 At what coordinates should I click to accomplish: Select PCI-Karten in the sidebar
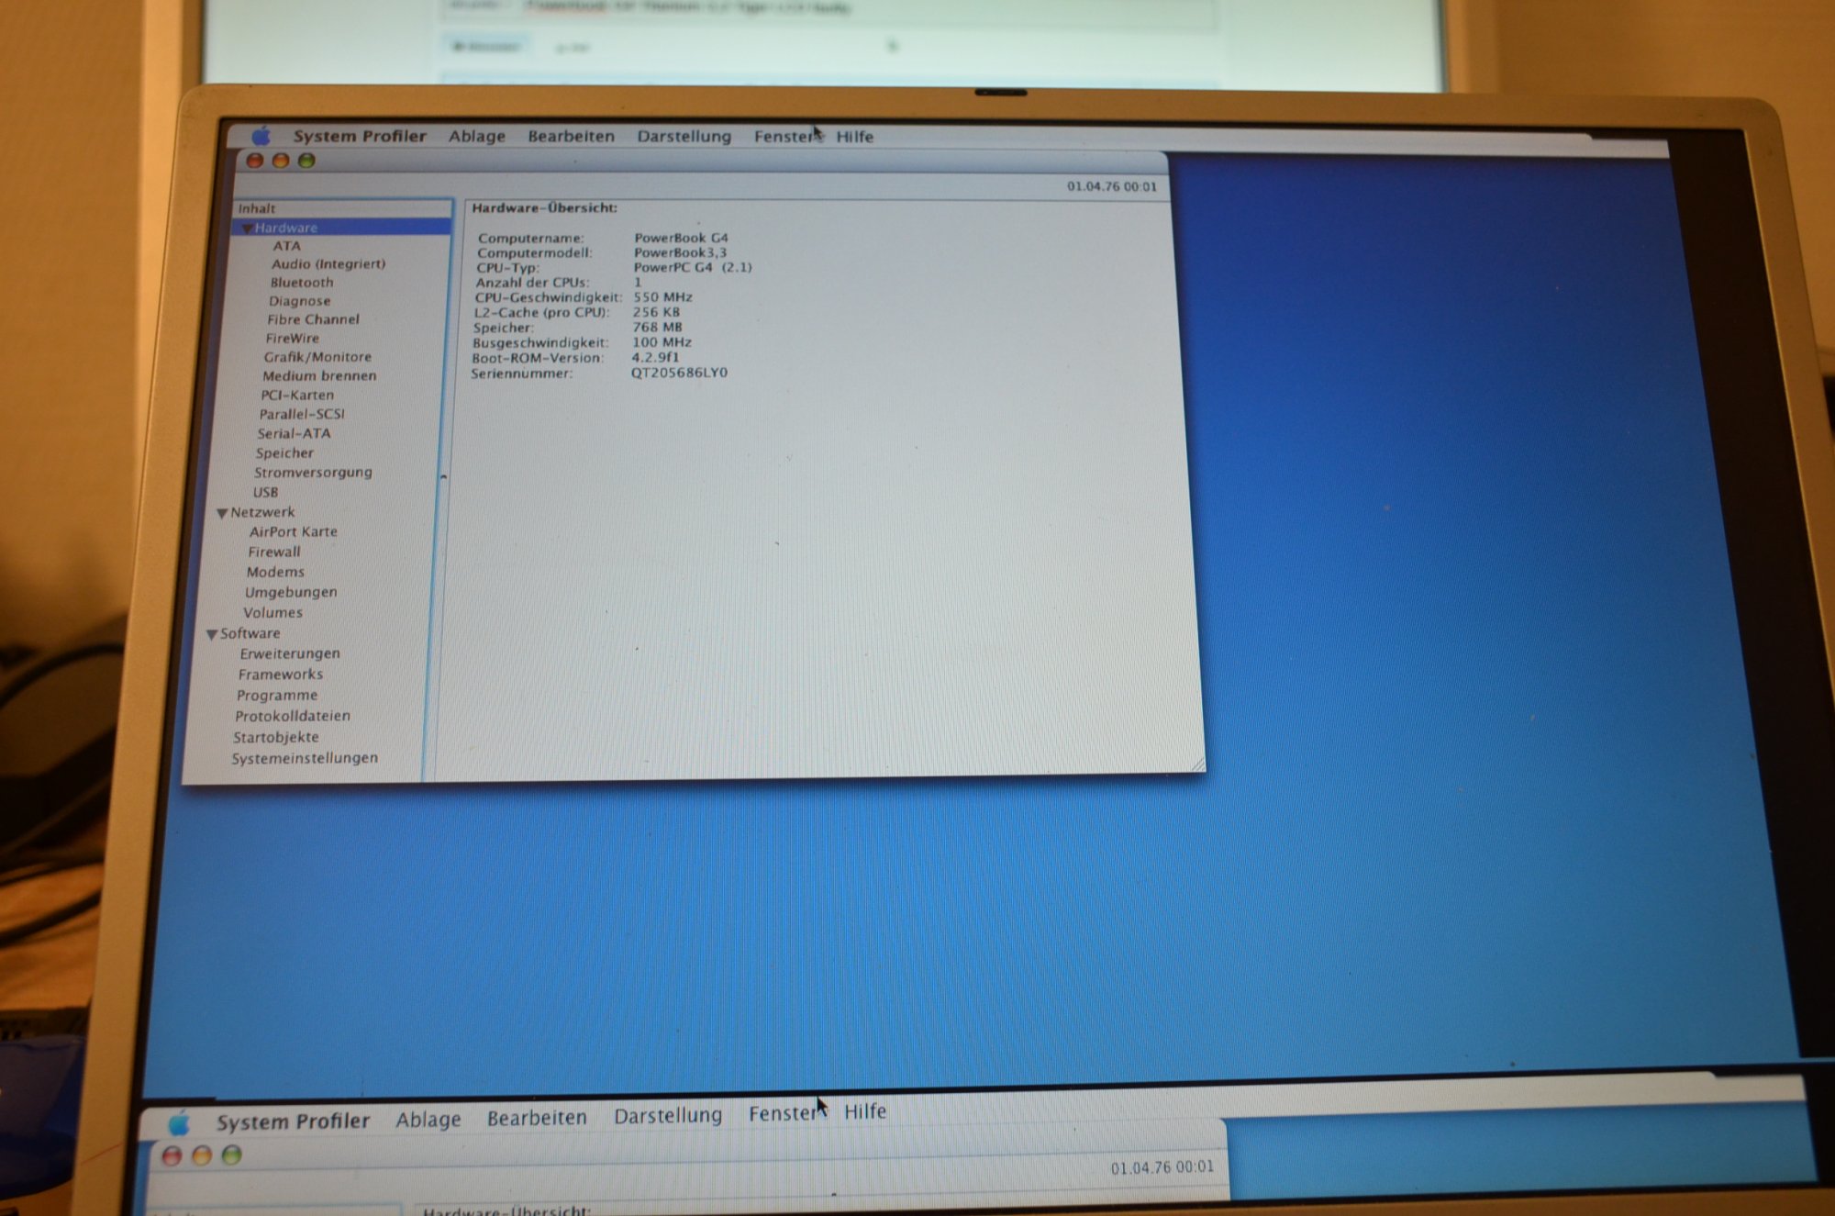tap(297, 396)
